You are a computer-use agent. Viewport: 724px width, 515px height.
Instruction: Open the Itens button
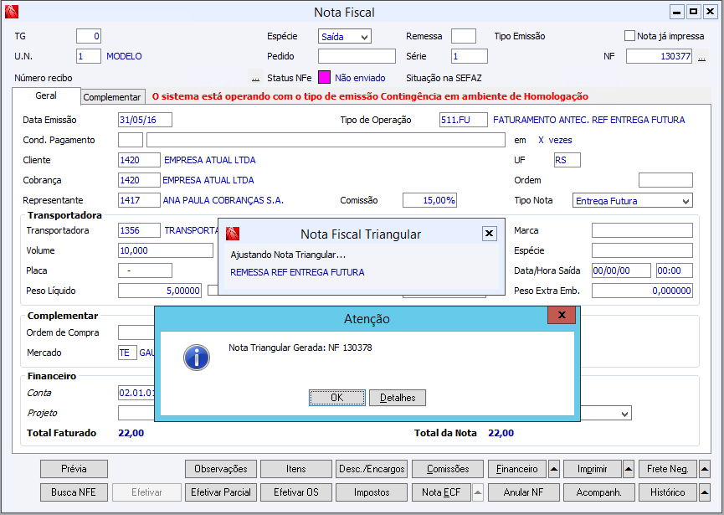[296, 469]
